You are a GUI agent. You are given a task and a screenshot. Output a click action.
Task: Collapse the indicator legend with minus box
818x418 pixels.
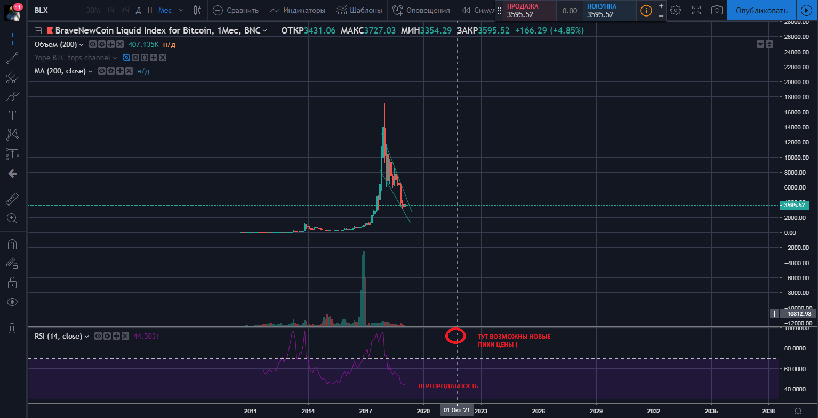[x=38, y=31]
